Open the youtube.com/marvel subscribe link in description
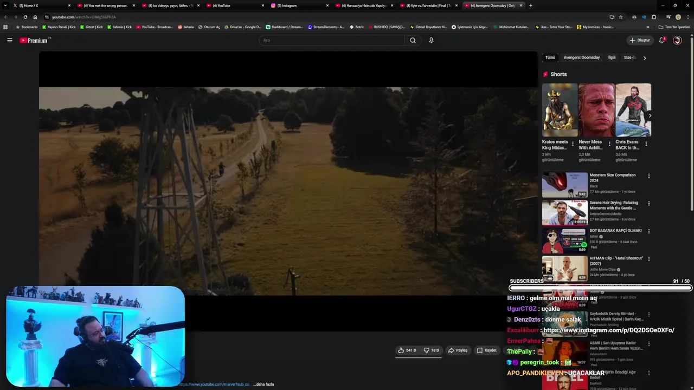 point(214,385)
